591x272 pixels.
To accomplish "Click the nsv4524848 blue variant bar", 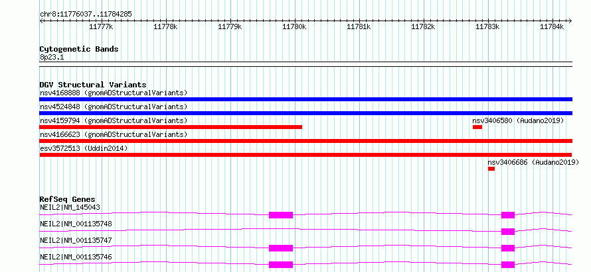I will [x=305, y=113].
